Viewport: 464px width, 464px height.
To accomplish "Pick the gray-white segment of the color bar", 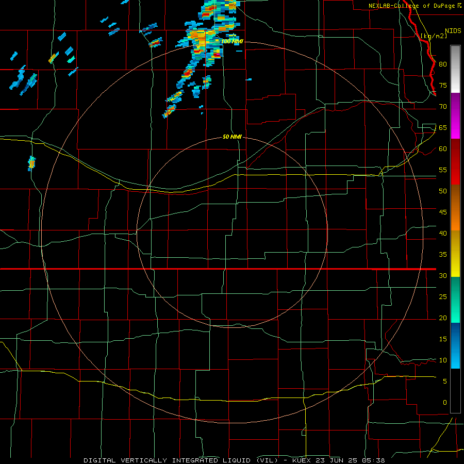I will 455,69.
